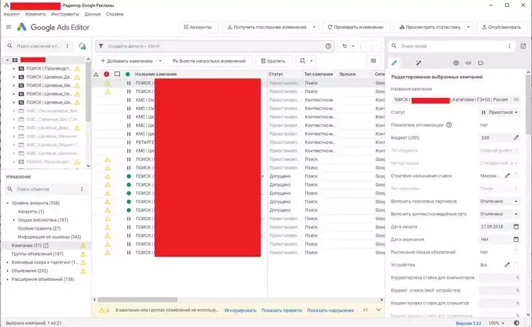Click the filter funnel icon
This screenshot has width=532, height=327.
tap(101, 46)
